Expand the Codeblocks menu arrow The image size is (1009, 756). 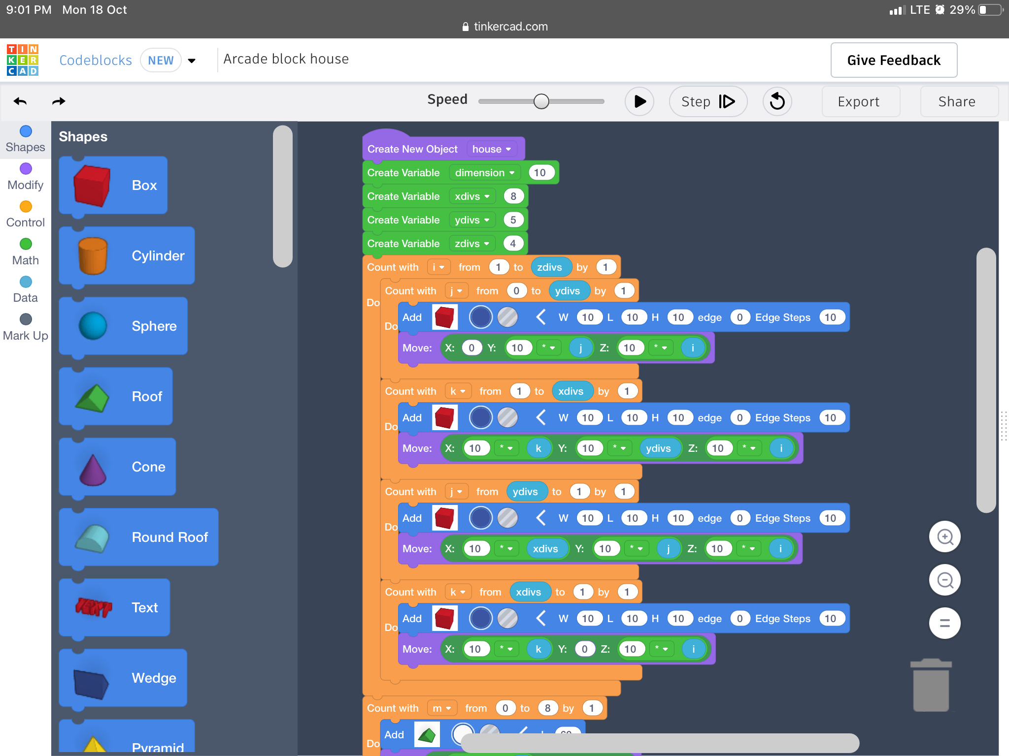tap(192, 61)
